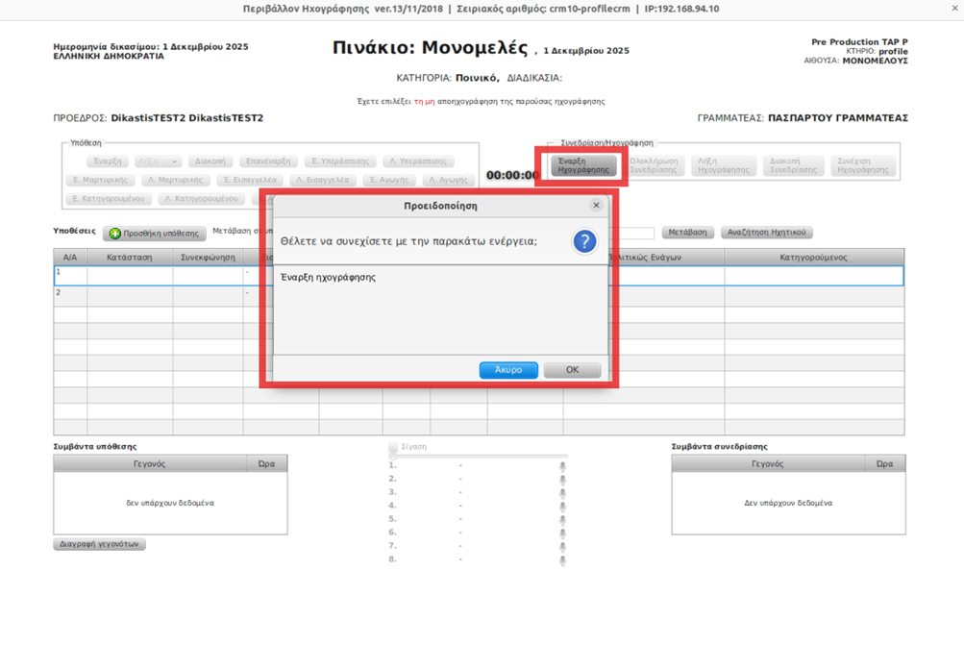Click the green plus Προσθήκη υπόθεσης icon

114,234
